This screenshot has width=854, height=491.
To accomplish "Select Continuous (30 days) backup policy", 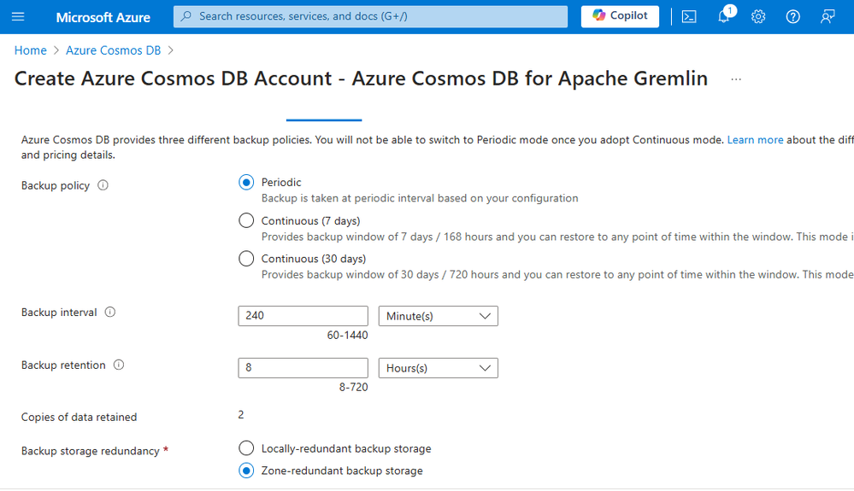I will pyautogui.click(x=246, y=259).
